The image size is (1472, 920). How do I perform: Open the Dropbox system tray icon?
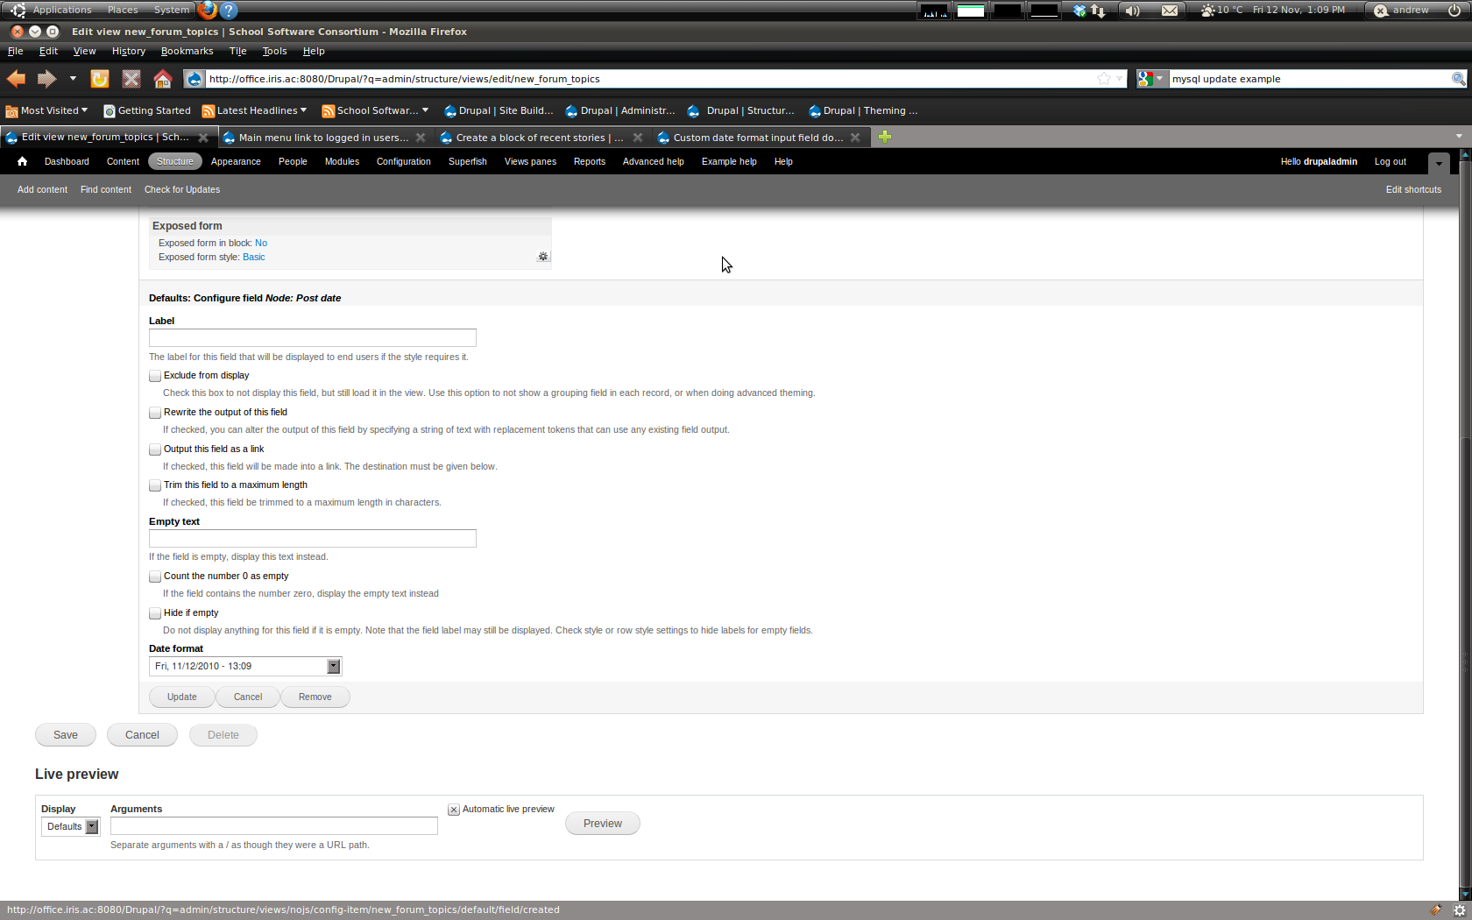(x=1079, y=10)
